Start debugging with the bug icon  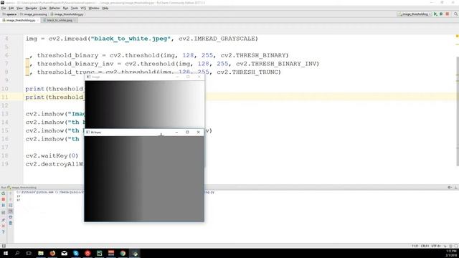(441, 14)
